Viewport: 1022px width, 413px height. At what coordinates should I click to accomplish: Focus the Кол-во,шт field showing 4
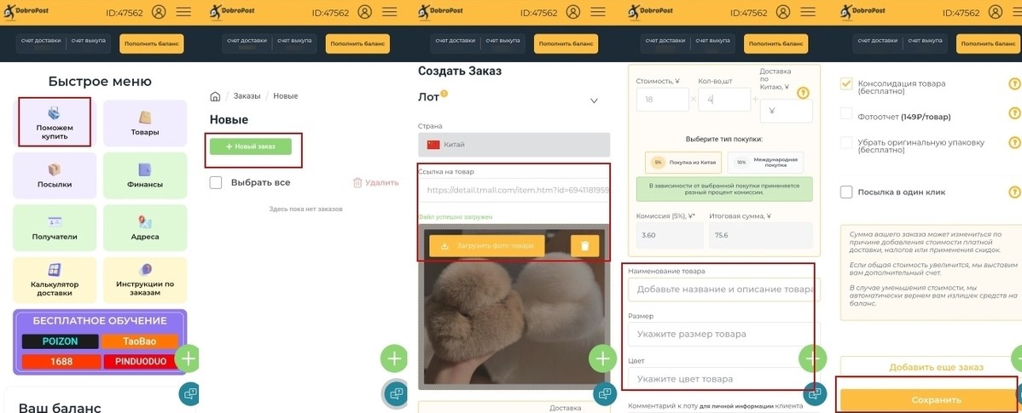click(725, 100)
